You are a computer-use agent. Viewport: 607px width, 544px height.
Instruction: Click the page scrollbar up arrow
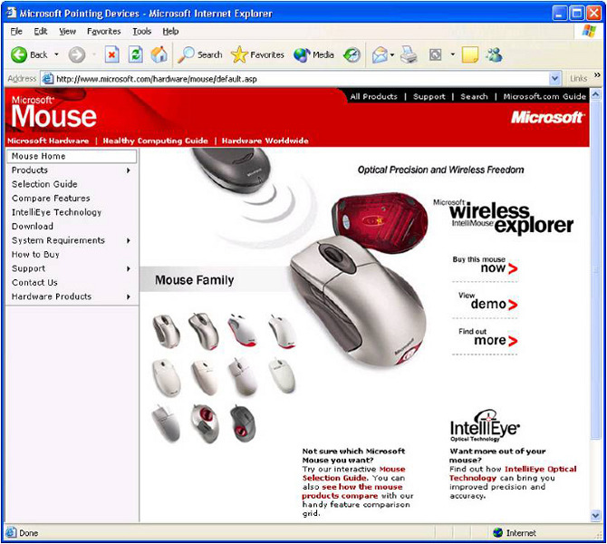tap(595, 94)
